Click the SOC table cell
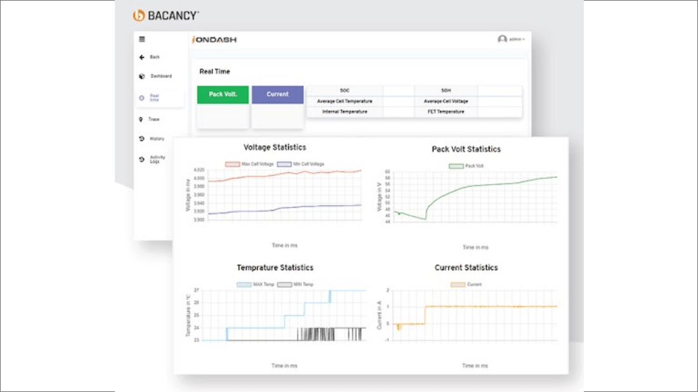 tap(345, 90)
